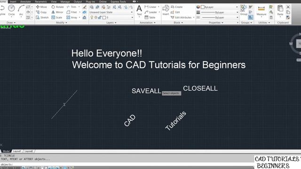Expand the Annotation panel
Viewport: 301px width, 169px height.
(x=148, y=23)
